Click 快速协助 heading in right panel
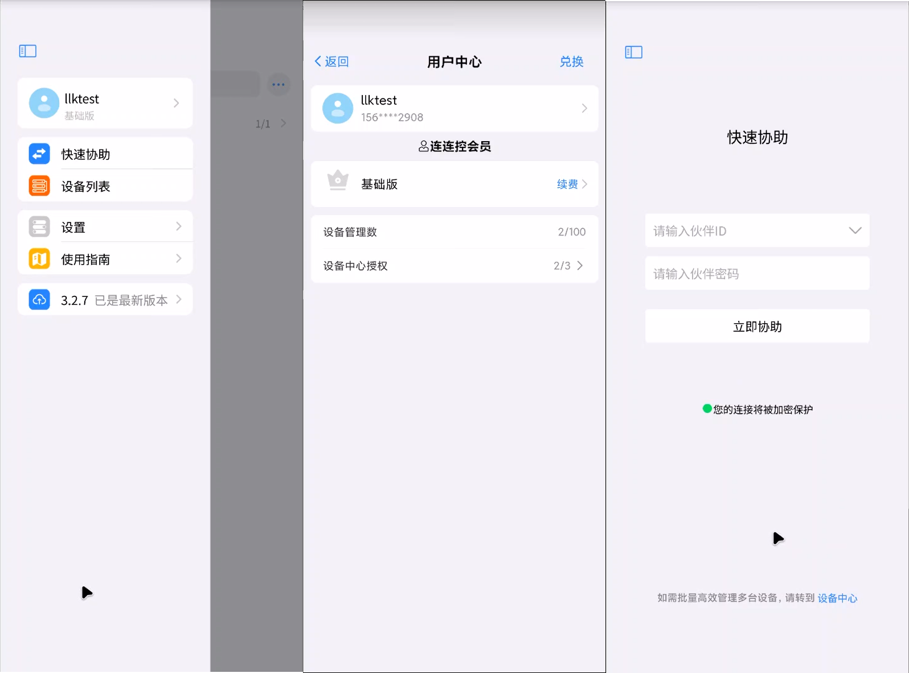This screenshot has height=673, width=909. [757, 137]
